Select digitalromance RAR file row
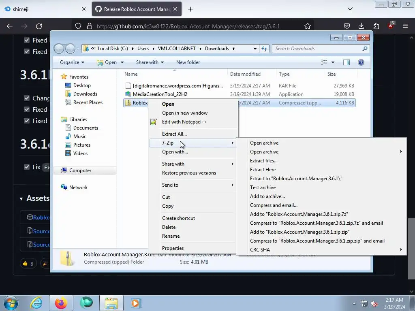Image resolution: width=415 pixels, height=311 pixels. pyautogui.click(x=239, y=86)
